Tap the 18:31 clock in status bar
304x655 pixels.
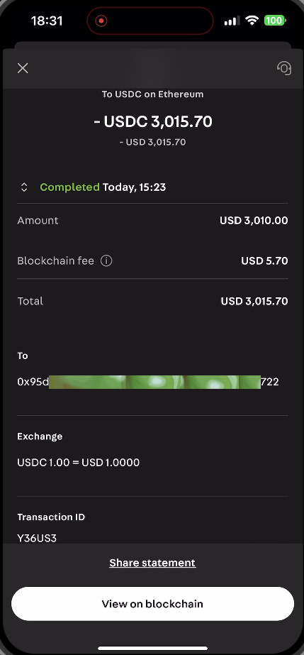pos(47,21)
